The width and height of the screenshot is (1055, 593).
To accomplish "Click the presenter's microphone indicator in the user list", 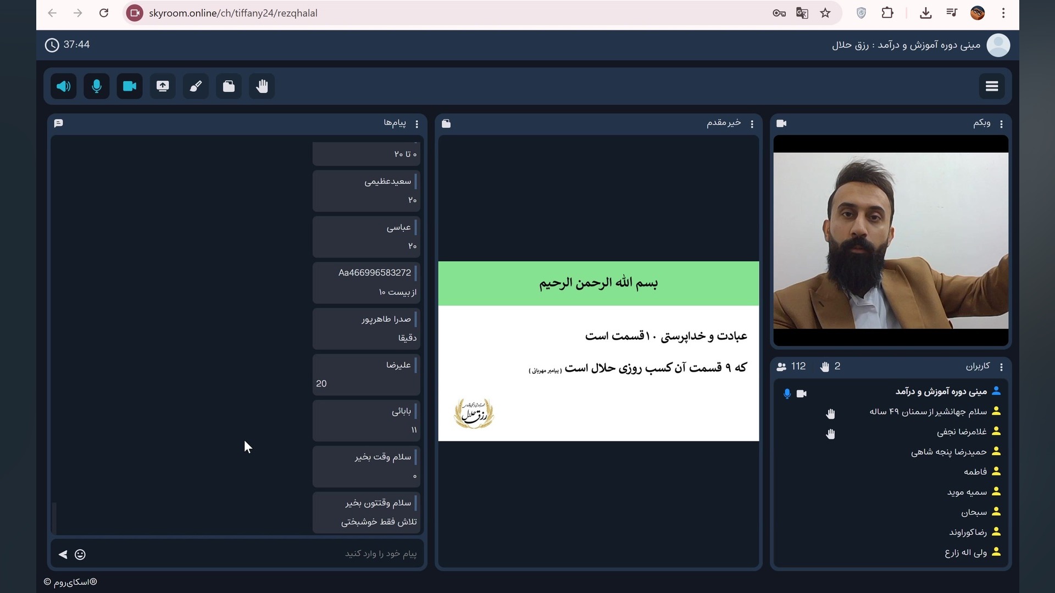I will (x=787, y=393).
